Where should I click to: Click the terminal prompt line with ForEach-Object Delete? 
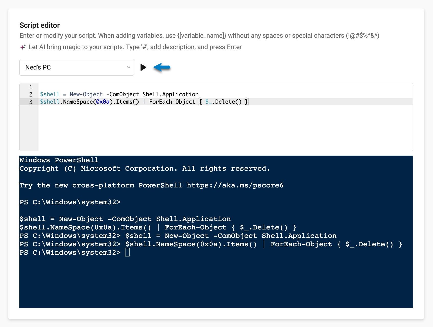(211, 244)
